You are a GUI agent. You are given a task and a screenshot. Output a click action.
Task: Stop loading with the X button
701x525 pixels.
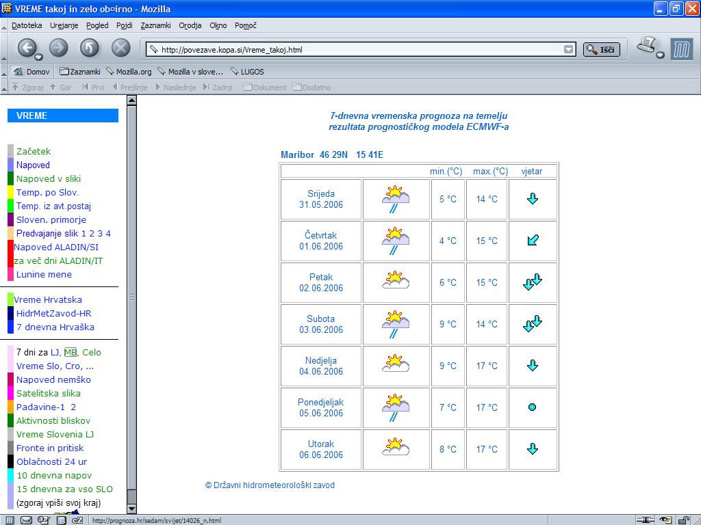pyautogui.click(x=120, y=48)
